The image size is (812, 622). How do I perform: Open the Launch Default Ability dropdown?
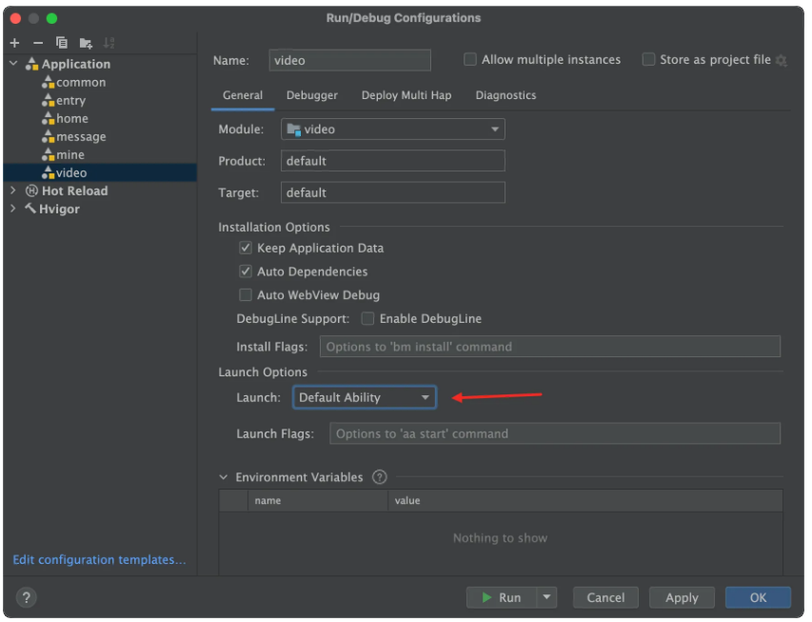coord(365,397)
